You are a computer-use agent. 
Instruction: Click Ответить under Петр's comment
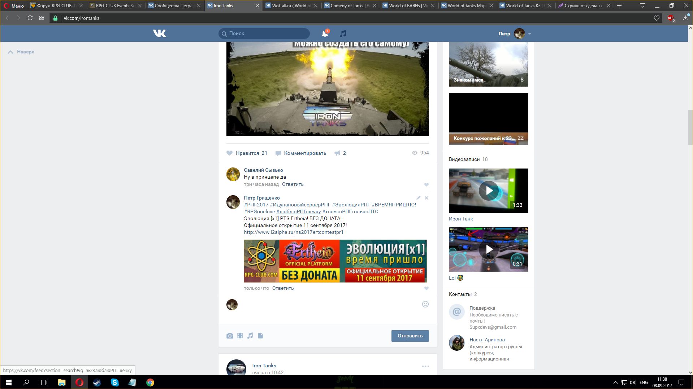283,288
